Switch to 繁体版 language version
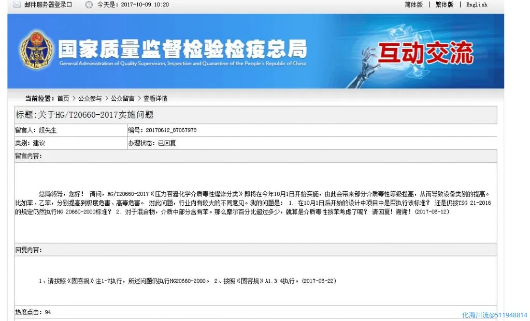The width and height of the screenshot is (530, 321). [x=444, y=5]
